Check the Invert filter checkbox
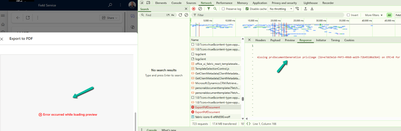Screen dimensions: 401x131 click(348, 15)
